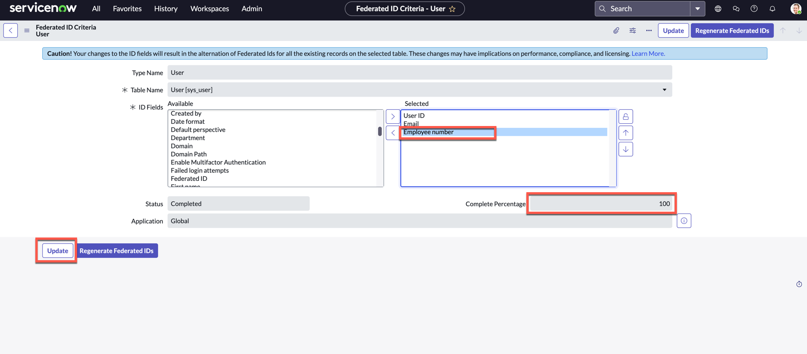Move Employee number down in Selected list
807x354 pixels.
(x=626, y=149)
